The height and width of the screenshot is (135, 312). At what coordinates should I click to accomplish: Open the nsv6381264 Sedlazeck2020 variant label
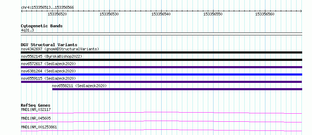(48, 71)
